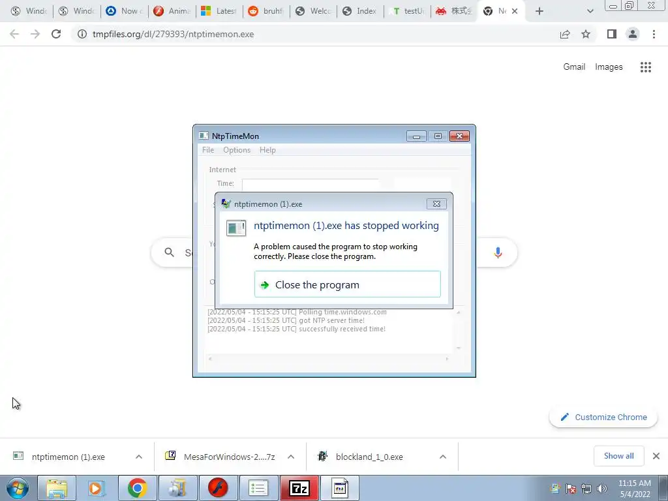Open the Google apps grid
Image resolution: width=668 pixels, height=501 pixels.
[x=645, y=67]
